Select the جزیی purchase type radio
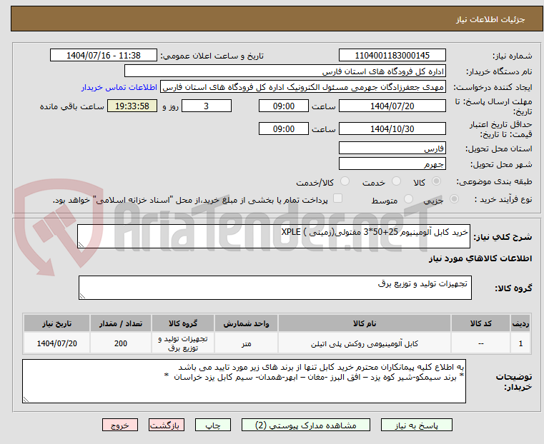Viewport: 544px width, 444px height. coord(454,198)
